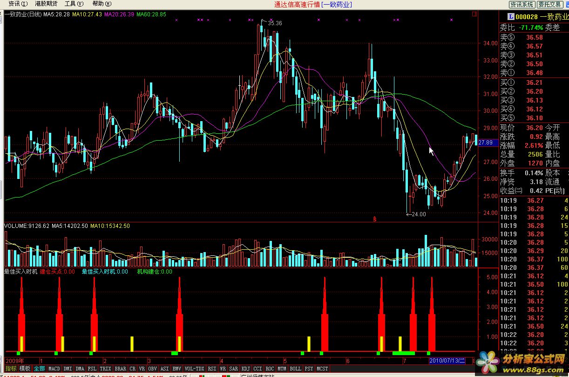Switch to the ROC indicator
This screenshot has height=377, width=569.
(x=270, y=369)
